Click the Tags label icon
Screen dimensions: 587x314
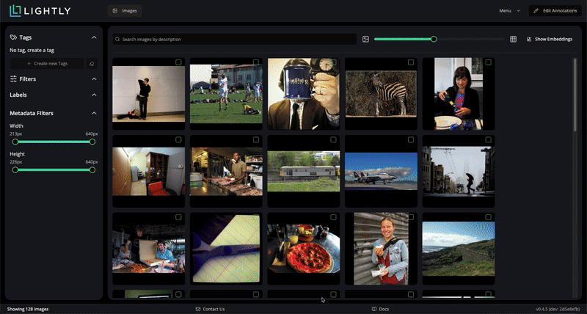(x=13, y=37)
